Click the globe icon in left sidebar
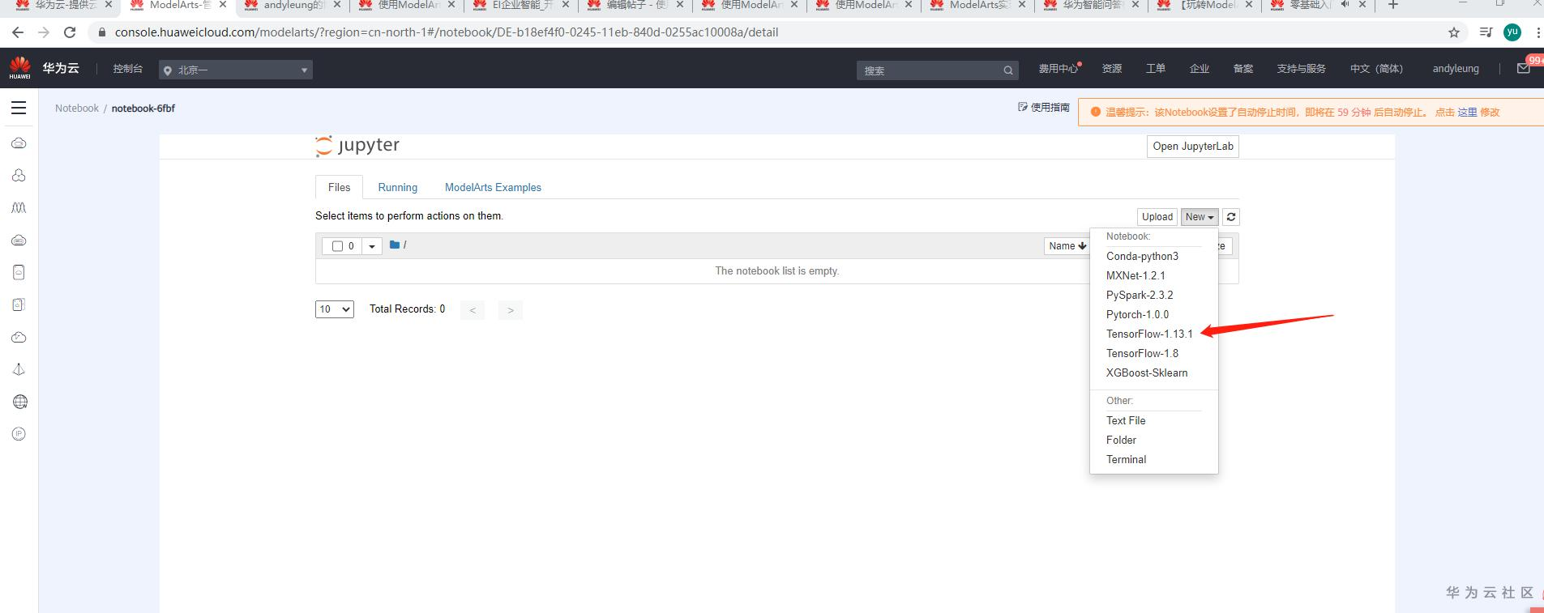Screen dimensions: 1544x613 (19, 402)
